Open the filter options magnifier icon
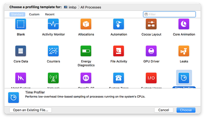 146,14
